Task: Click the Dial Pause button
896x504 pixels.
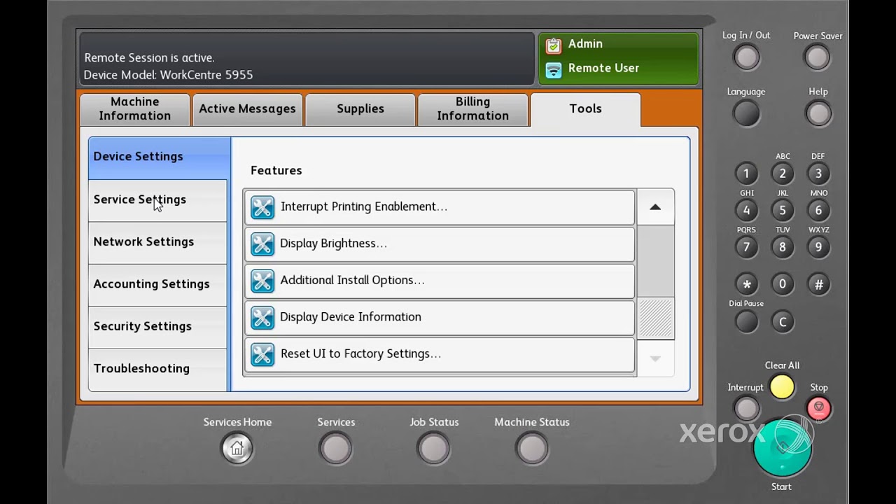Action: click(x=746, y=322)
